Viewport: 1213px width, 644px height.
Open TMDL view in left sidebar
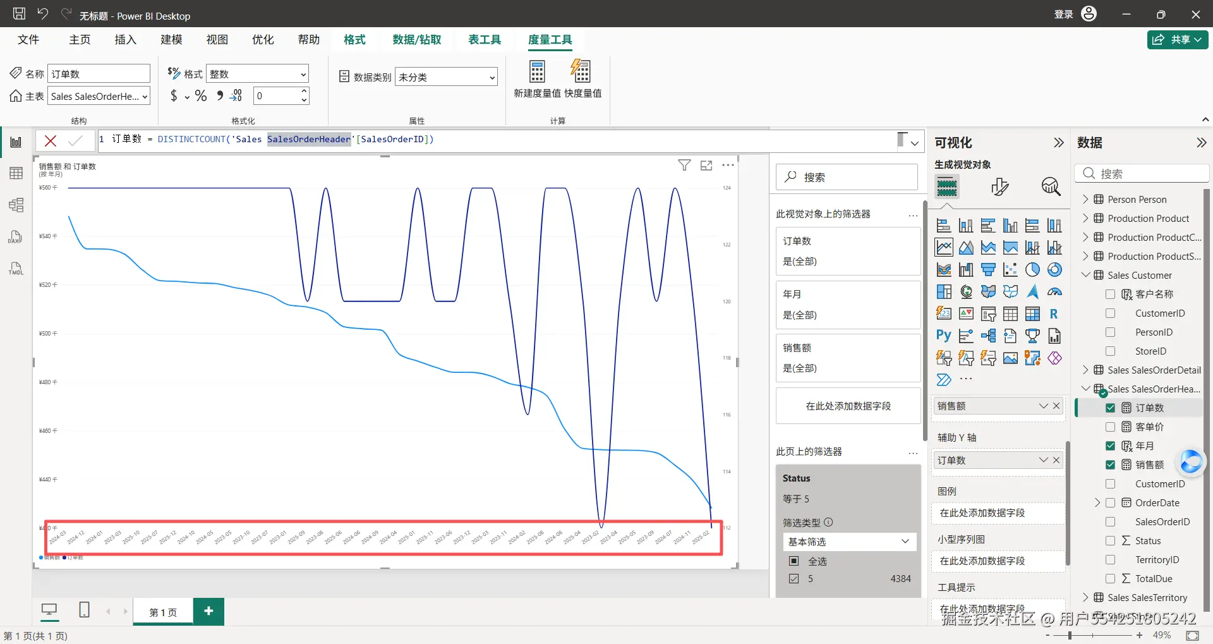pyautogui.click(x=16, y=268)
